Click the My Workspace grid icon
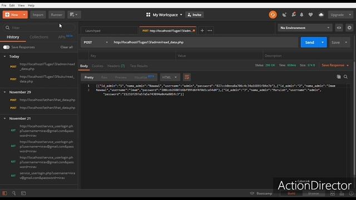Viewport: 356px width, 200px height. pyautogui.click(x=148, y=15)
